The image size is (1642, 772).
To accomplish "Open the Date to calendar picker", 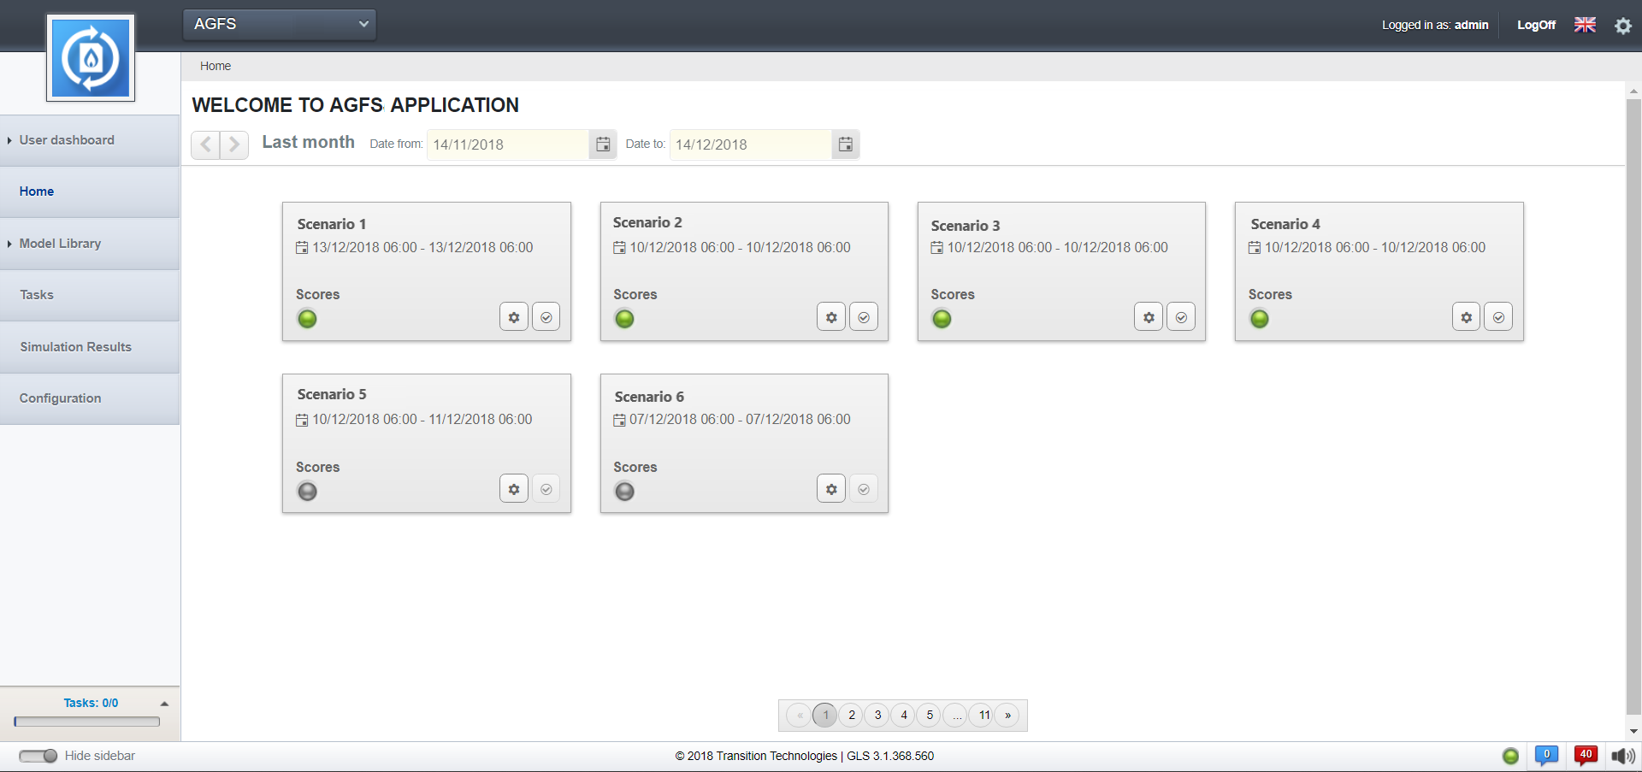I will click(x=845, y=144).
